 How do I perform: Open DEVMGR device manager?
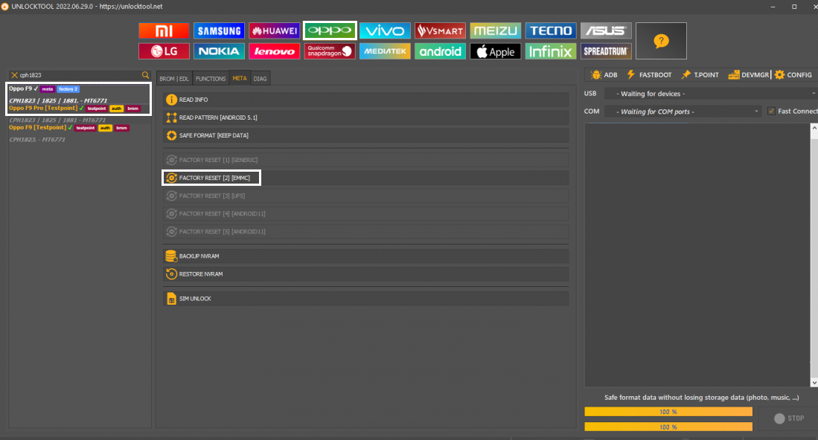coord(749,75)
